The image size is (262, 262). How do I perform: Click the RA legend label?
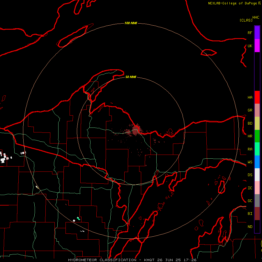(250, 149)
